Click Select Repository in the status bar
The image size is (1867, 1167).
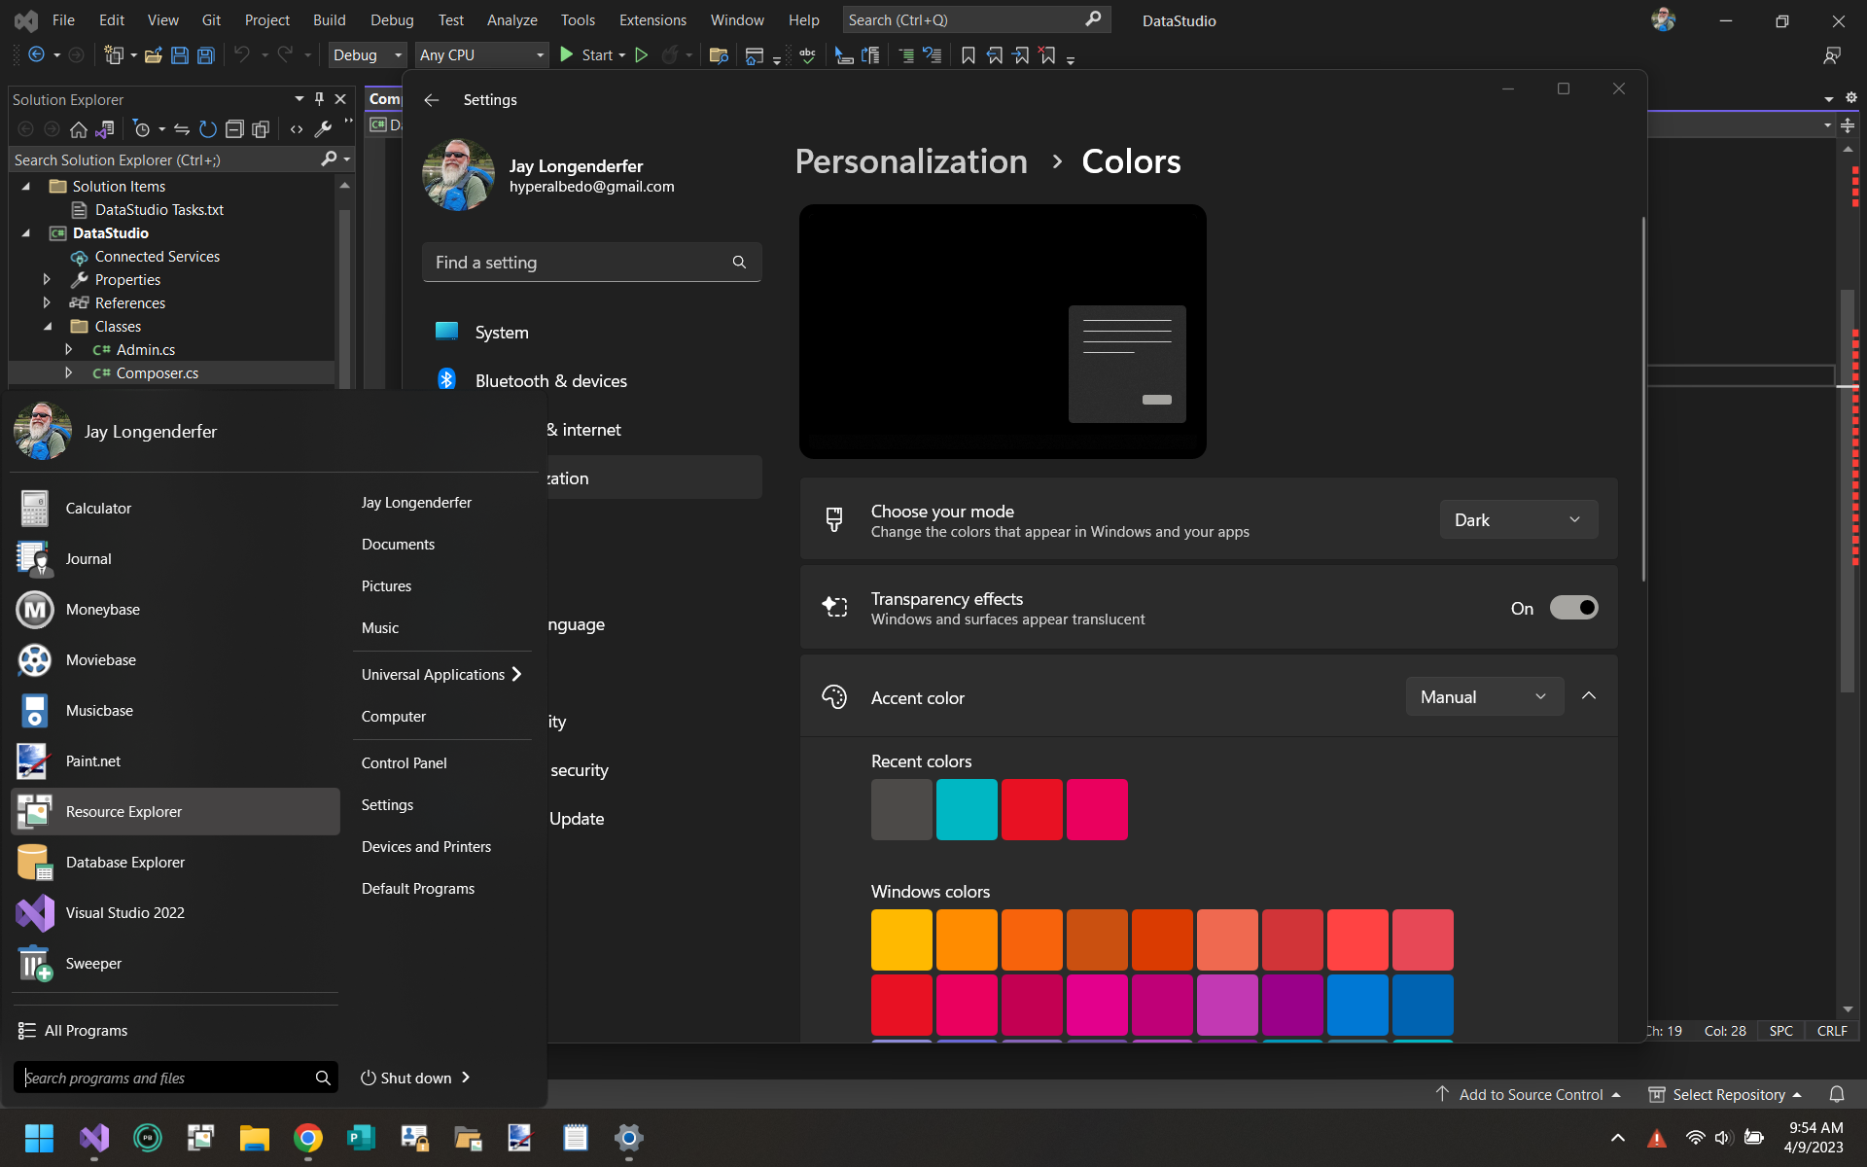click(x=1726, y=1095)
